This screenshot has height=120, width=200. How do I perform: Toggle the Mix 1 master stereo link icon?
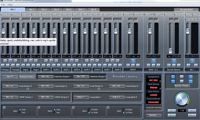coord(192,61)
